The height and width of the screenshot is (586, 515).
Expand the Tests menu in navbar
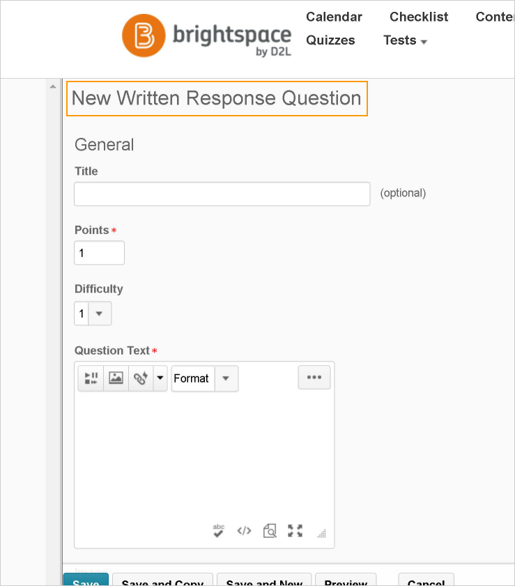point(405,40)
